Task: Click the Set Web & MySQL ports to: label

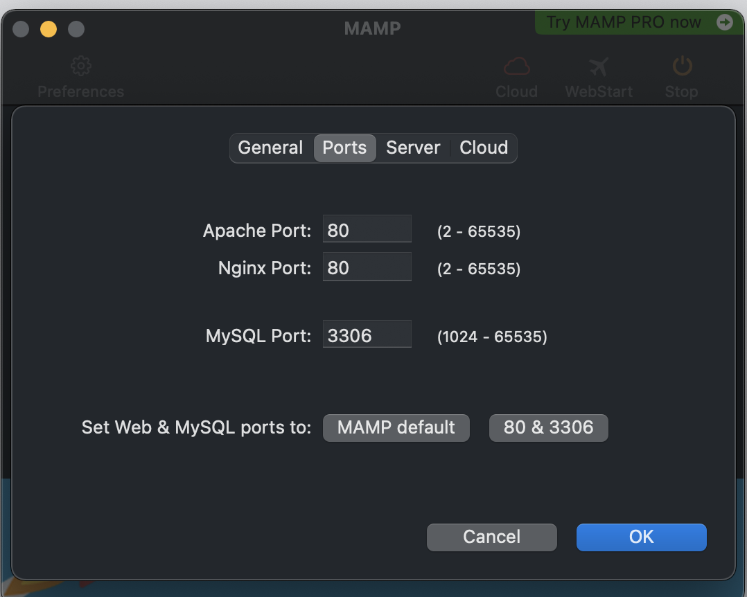Action: coord(196,427)
